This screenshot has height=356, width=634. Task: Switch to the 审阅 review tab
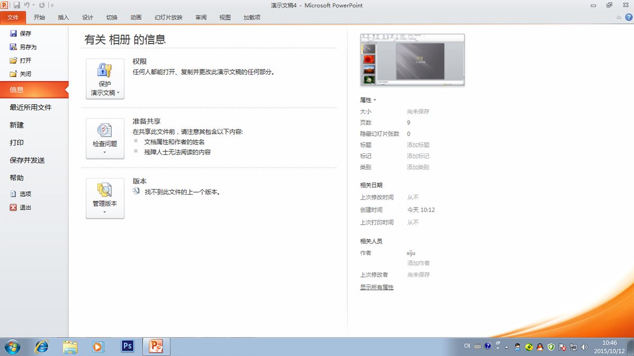pyautogui.click(x=201, y=17)
